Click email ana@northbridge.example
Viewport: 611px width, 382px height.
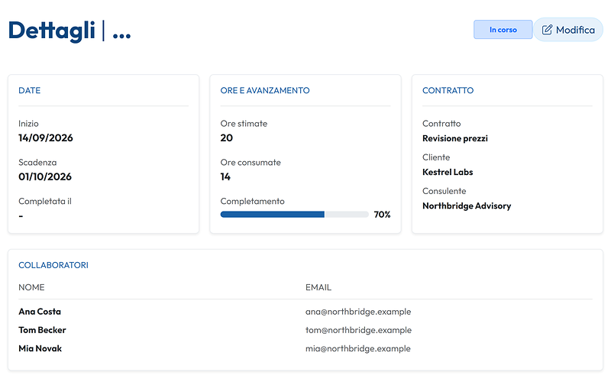(358, 312)
